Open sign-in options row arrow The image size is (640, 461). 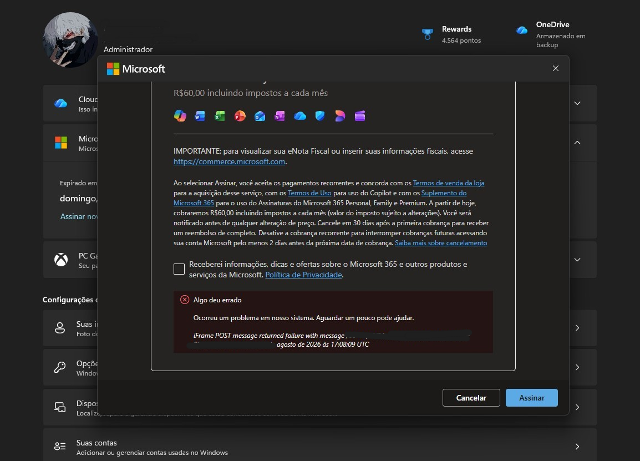click(577, 367)
